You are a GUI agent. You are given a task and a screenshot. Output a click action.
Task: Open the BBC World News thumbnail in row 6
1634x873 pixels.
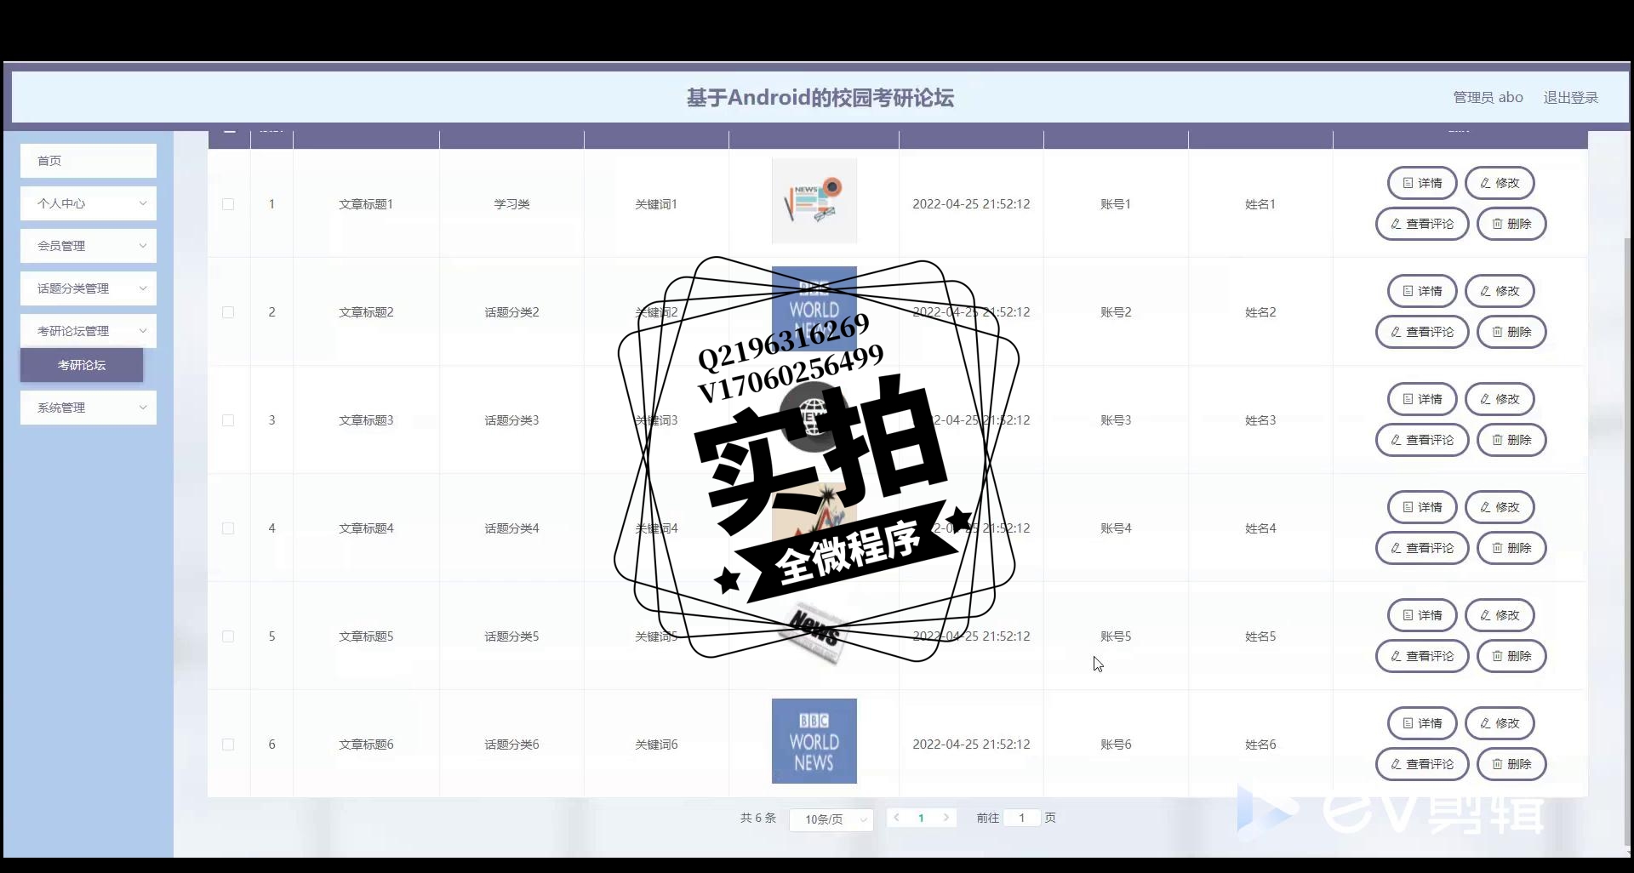(x=814, y=741)
